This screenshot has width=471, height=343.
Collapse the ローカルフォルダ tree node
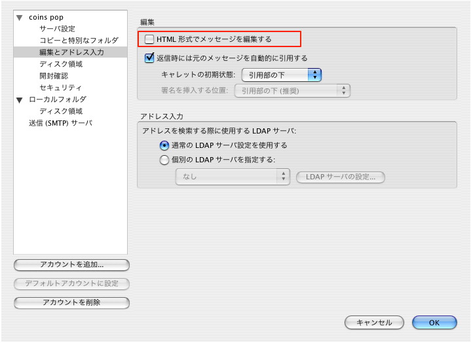pyautogui.click(x=20, y=100)
